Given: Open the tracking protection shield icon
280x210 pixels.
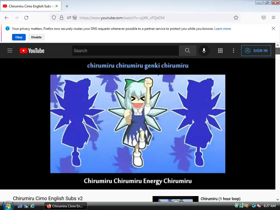Looking at the screenshot, I should [x=54, y=17].
